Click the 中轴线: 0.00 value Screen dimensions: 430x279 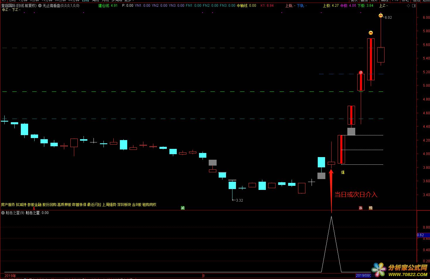tap(247, 6)
